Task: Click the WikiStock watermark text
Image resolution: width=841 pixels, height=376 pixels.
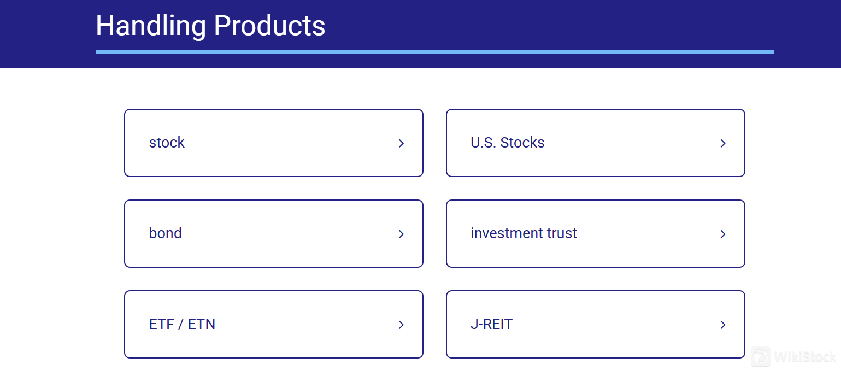Action: [805, 357]
